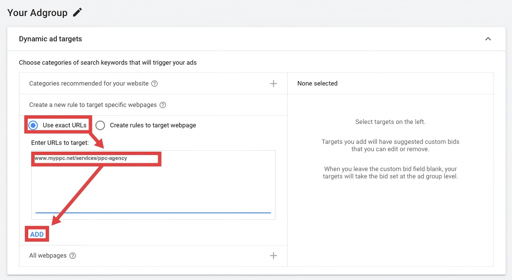Image resolution: width=512 pixels, height=280 pixels.
Task: Click plus icon on Categories recommended row
Action: point(274,84)
